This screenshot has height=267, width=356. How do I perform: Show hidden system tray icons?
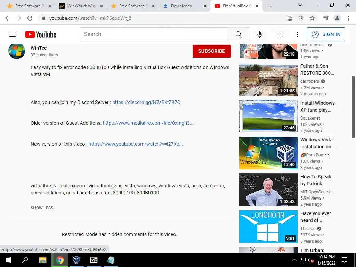(x=294, y=260)
